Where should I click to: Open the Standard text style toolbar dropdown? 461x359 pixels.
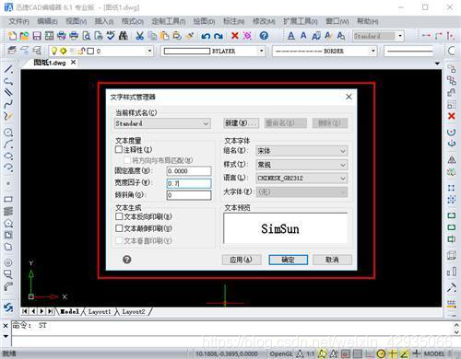pos(400,36)
